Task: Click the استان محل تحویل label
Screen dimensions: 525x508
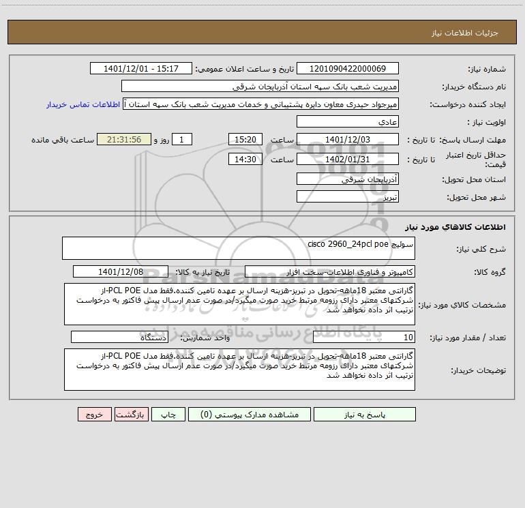Action: click(x=474, y=179)
